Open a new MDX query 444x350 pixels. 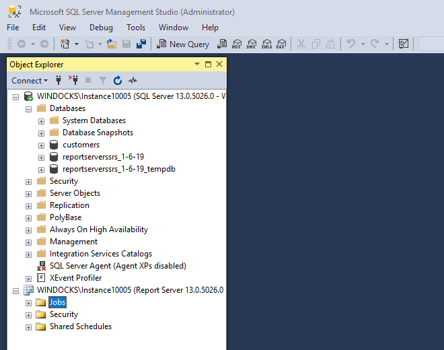tap(237, 44)
